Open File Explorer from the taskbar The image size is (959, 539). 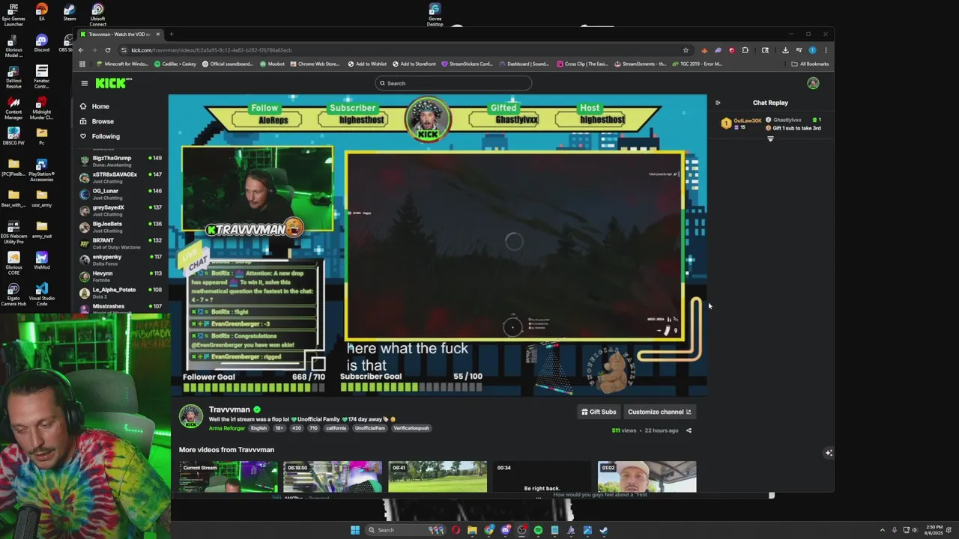tap(472, 530)
